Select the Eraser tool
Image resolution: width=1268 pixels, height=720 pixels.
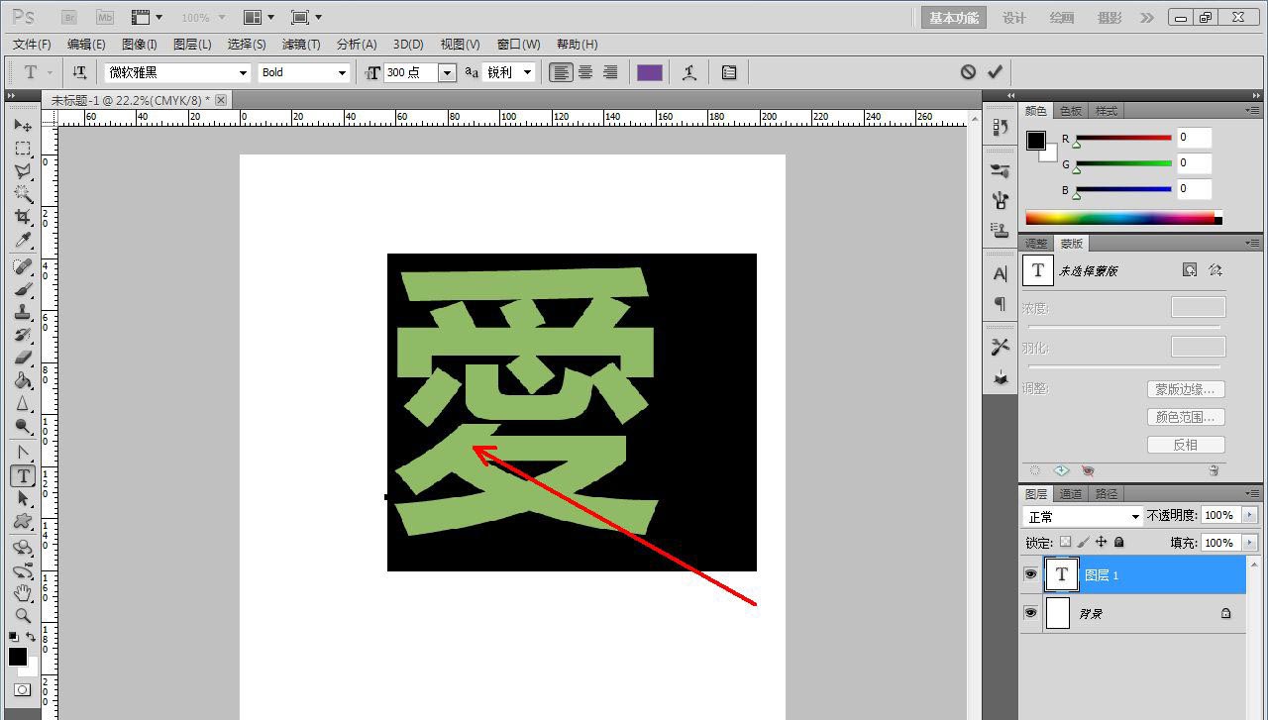tap(23, 359)
